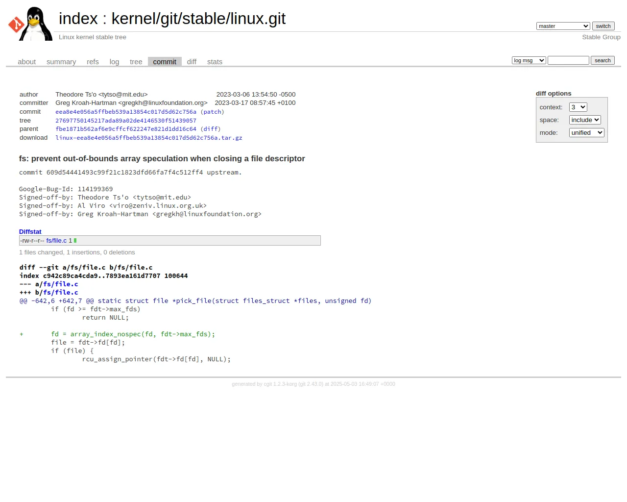627x502 pixels.
Task: Open the parent commit diff link
Action: click(x=211, y=129)
